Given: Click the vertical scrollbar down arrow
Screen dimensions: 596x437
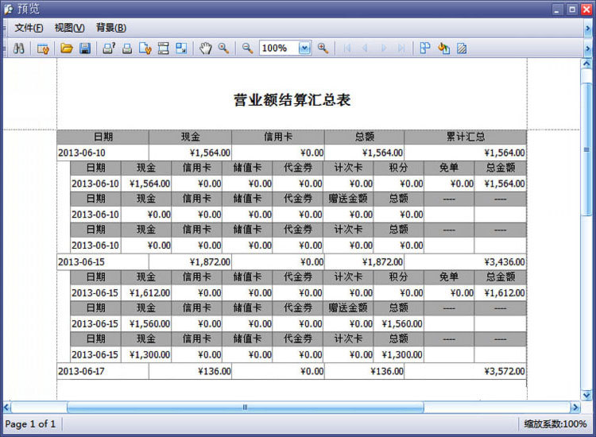Looking at the screenshot, I should pyautogui.click(x=586, y=396).
